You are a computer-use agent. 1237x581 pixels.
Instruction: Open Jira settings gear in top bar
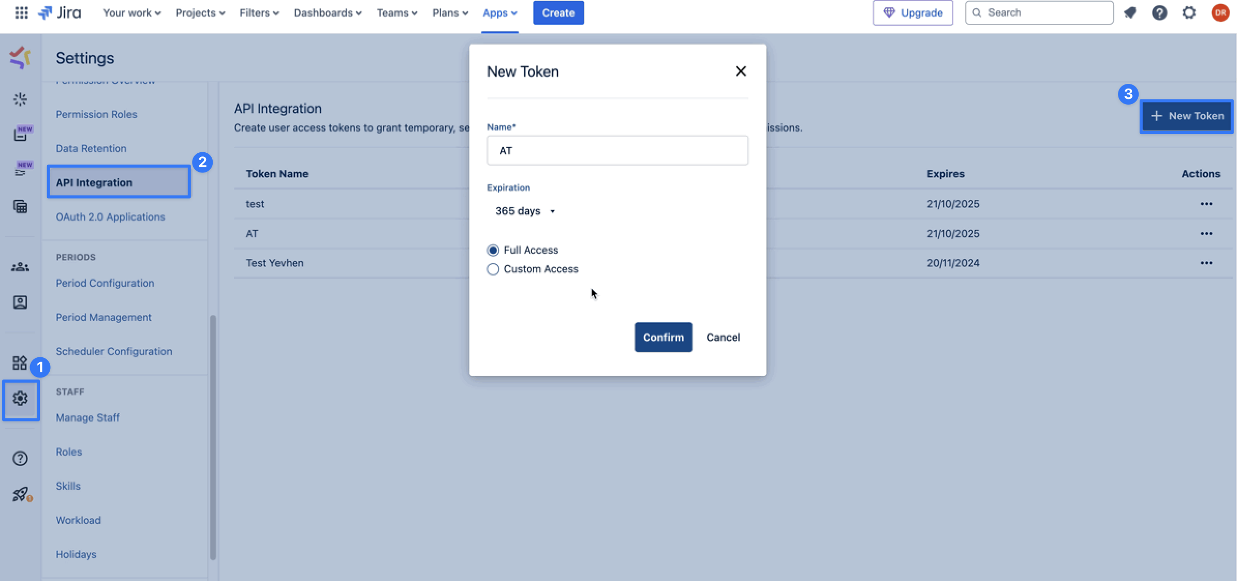point(1189,12)
